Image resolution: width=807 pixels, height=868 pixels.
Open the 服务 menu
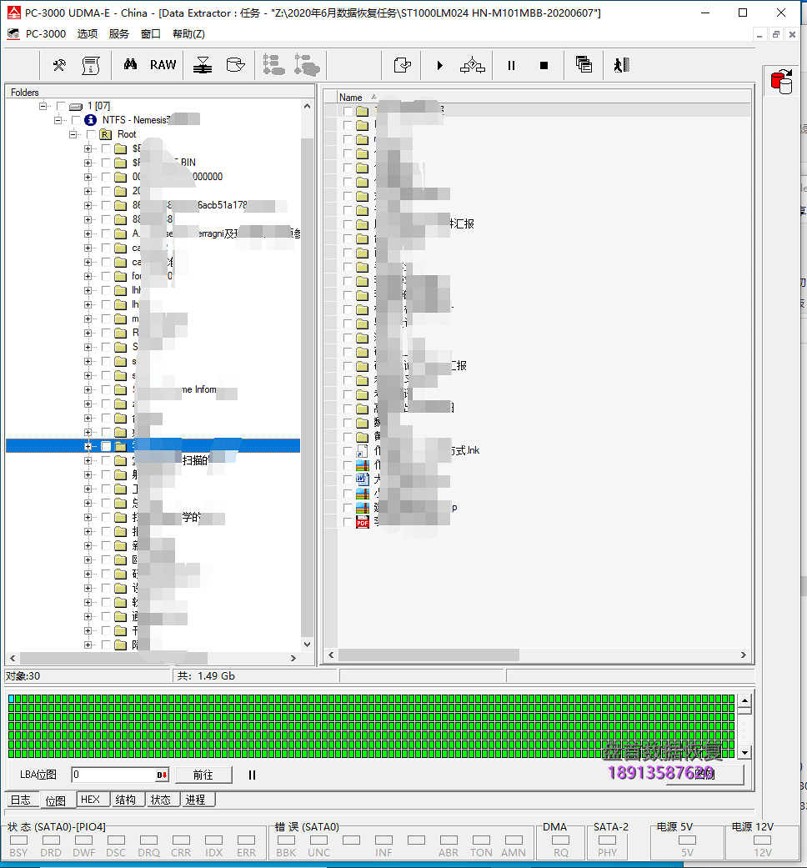(119, 33)
